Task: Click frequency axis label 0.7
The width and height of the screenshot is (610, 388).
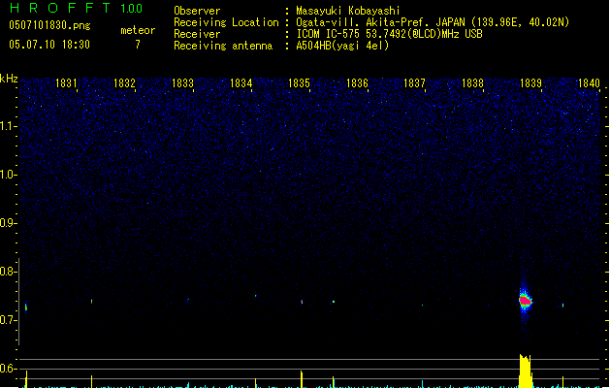Action: coord(8,320)
